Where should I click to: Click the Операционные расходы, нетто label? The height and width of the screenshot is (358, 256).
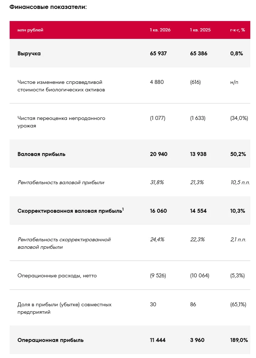(57, 276)
